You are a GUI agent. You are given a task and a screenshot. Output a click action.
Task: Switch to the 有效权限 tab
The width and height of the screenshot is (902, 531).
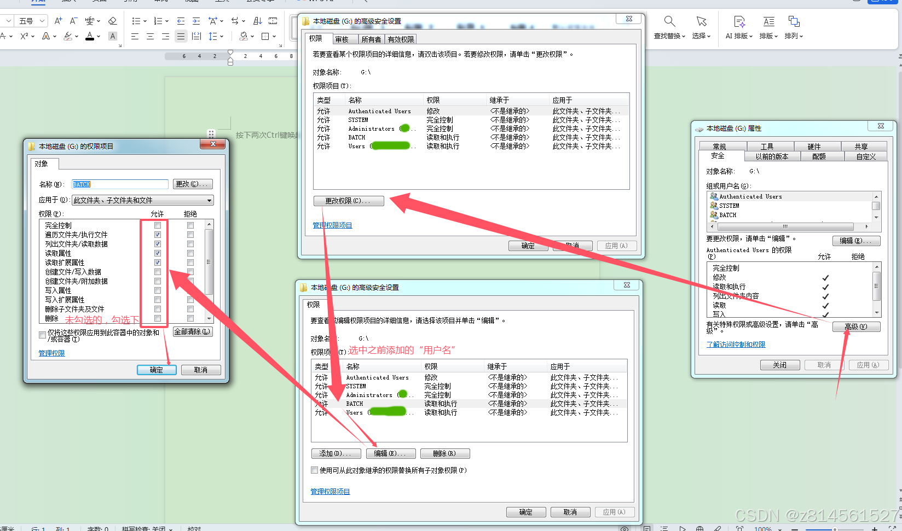pos(401,39)
